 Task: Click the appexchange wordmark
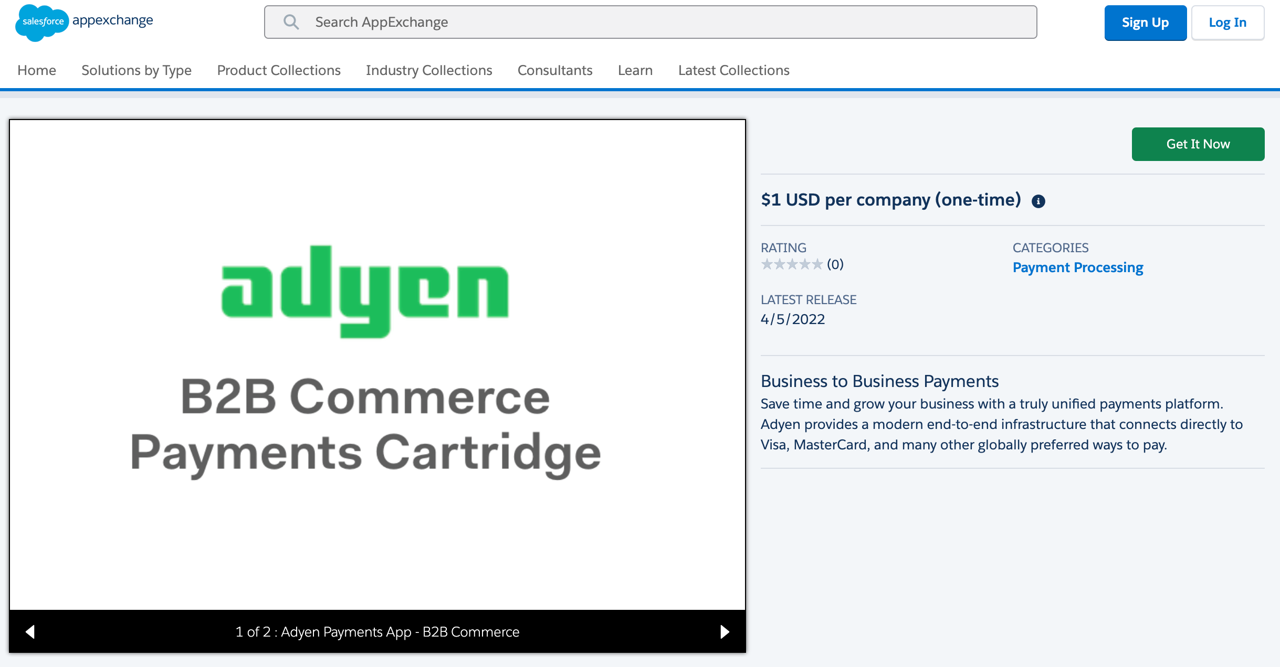pos(113,20)
